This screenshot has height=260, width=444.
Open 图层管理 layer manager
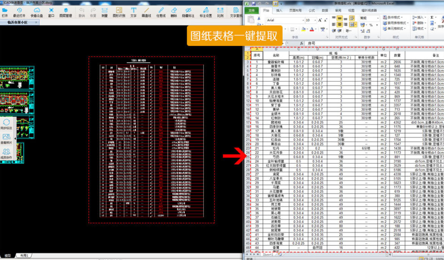pyautogui.click(x=66, y=12)
